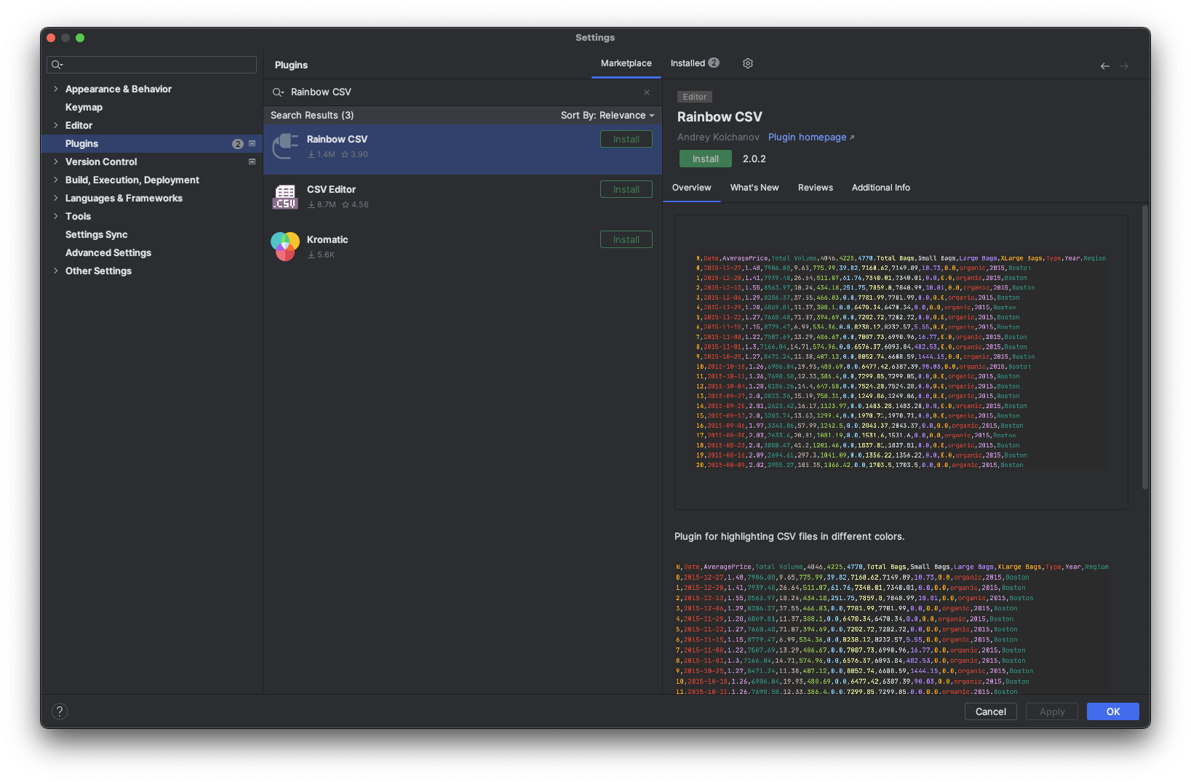Click the Kromatic row title text
Viewport: 1191px width, 782px height.
[327, 239]
